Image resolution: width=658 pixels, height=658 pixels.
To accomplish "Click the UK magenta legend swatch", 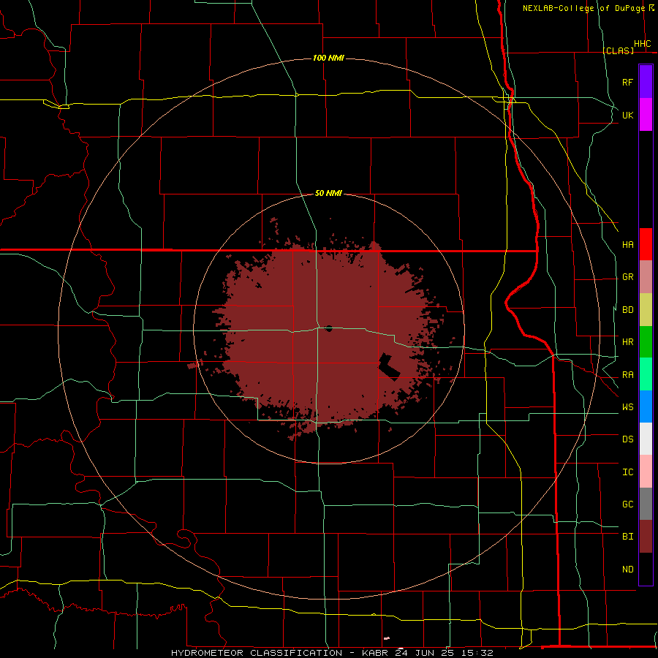I will pyautogui.click(x=646, y=115).
